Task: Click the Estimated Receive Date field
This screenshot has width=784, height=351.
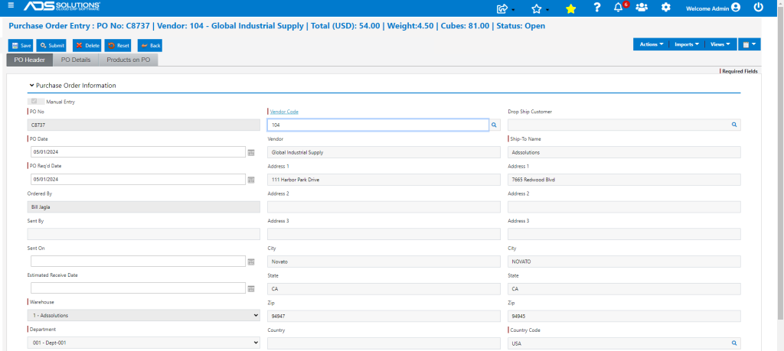Action: pos(138,288)
